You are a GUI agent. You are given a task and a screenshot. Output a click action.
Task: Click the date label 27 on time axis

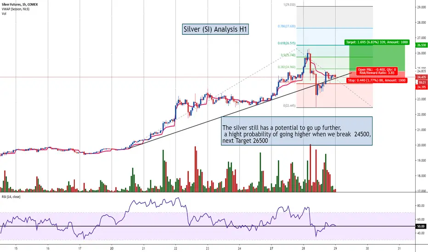pos(271,248)
